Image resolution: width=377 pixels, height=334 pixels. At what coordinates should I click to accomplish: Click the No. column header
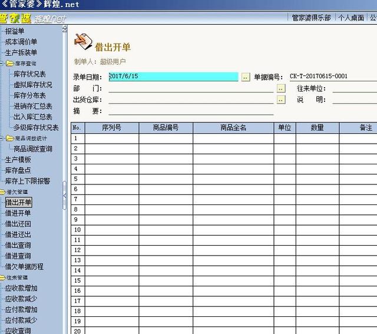[78, 128]
